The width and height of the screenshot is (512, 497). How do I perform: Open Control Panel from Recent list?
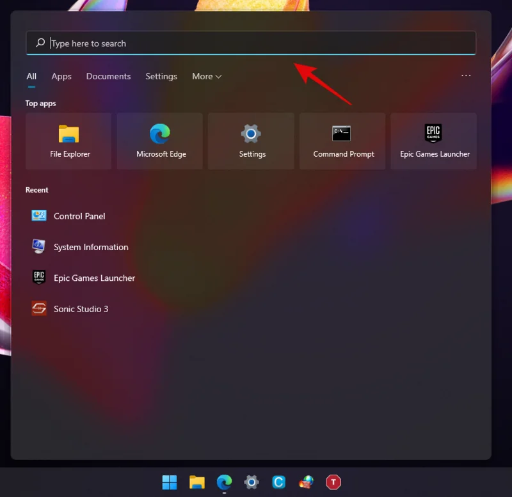[x=79, y=216]
